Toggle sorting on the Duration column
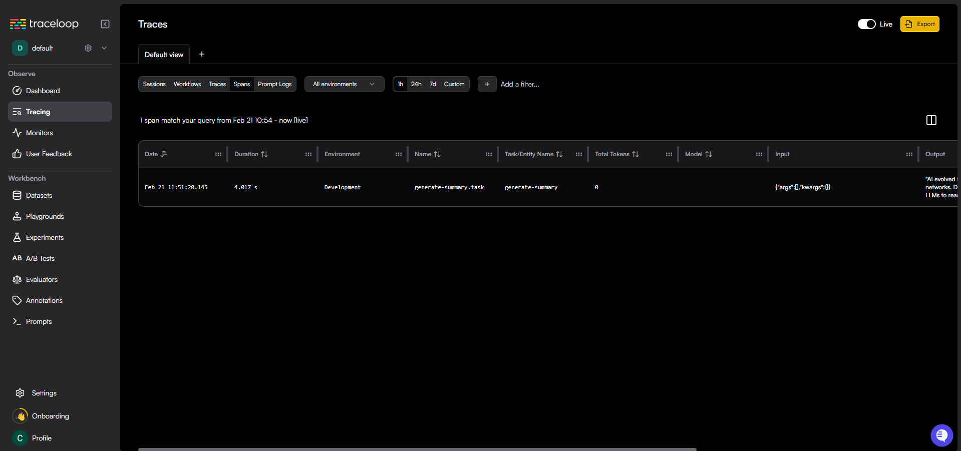 point(265,154)
